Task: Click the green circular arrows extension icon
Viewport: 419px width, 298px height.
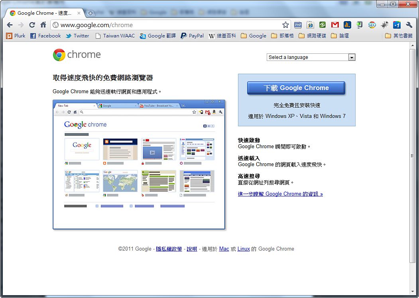Action: (322, 25)
